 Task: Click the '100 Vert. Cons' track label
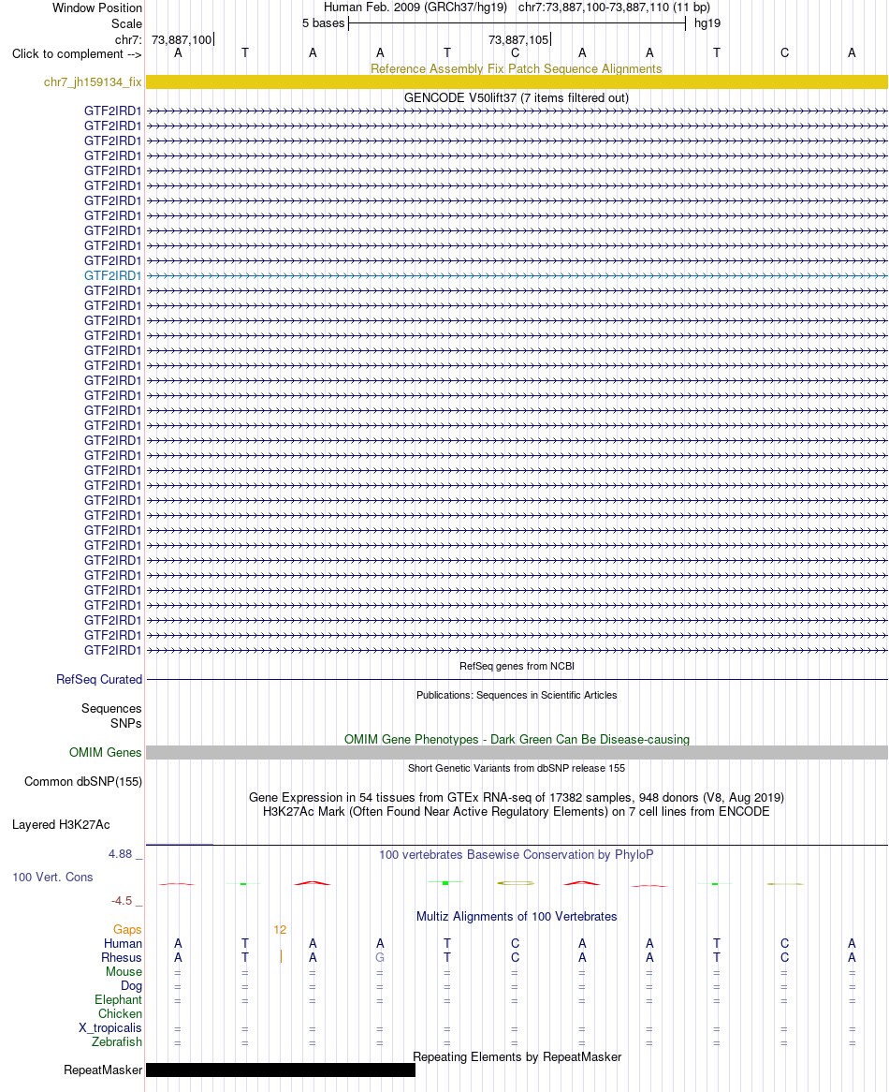52,877
